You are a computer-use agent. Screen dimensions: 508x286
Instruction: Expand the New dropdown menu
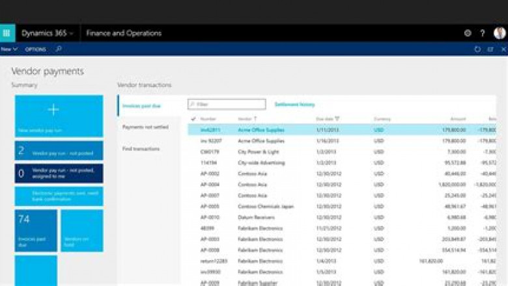9,49
